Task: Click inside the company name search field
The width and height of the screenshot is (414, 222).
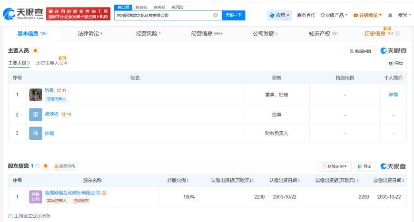Action: [162, 15]
